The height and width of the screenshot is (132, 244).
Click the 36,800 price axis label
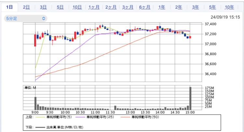[x=210, y=54]
